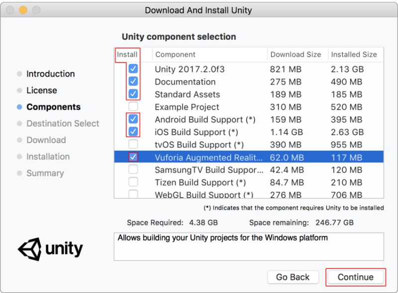Uncheck the Documentation checkbox

(x=133, y=81)
